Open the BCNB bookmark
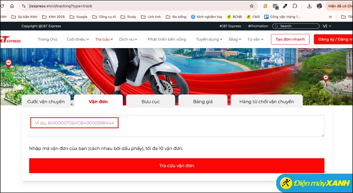Image resolution: width=353 pixels, height=193 pixels. pos(235,17)
